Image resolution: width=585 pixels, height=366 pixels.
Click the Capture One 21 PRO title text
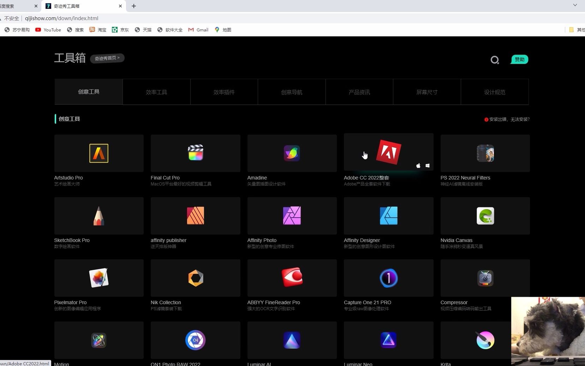[368, 302]
